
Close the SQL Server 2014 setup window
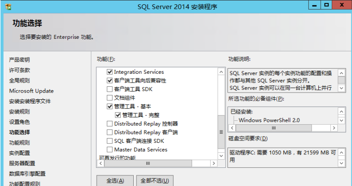(342, 5)
